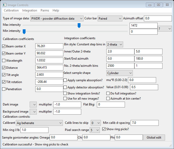Click the Calibration successful status text
The height and width of the screenshot is (149, 174).
[x=35, y=144]
